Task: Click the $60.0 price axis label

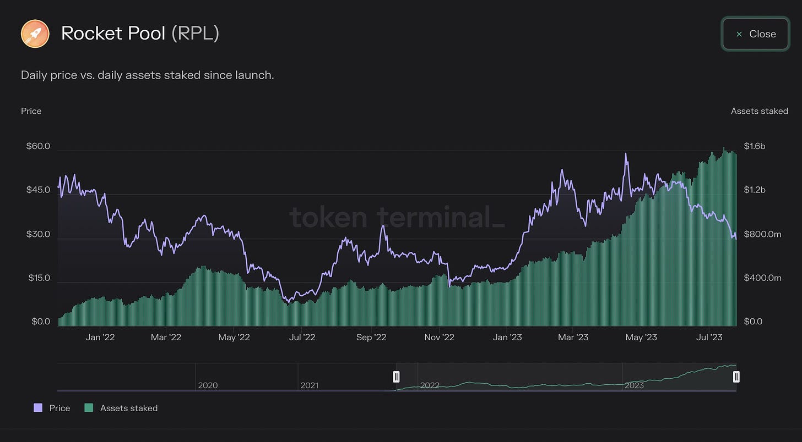Action: click(39, 146)
